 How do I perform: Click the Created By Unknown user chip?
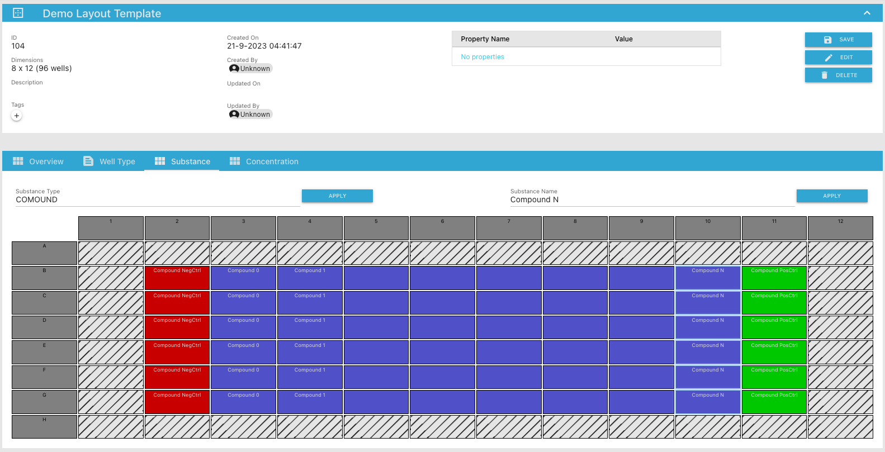250,69
